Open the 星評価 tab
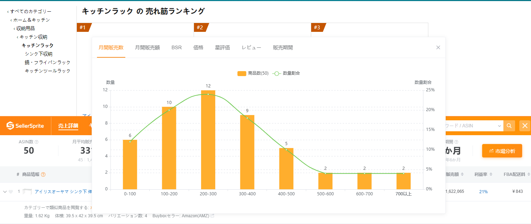Viewport: 531px width, 224px height. tap(222, 47)
